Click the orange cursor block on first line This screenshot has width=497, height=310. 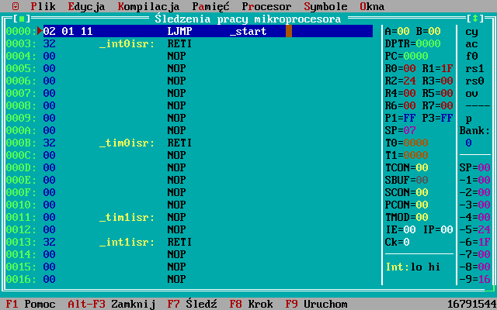click(289, 31)
